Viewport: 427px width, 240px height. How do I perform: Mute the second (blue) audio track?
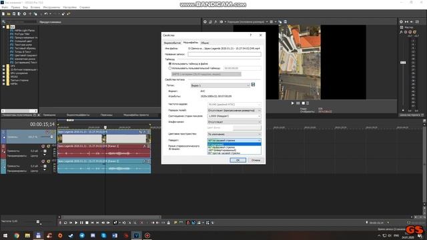coord(43,161)
